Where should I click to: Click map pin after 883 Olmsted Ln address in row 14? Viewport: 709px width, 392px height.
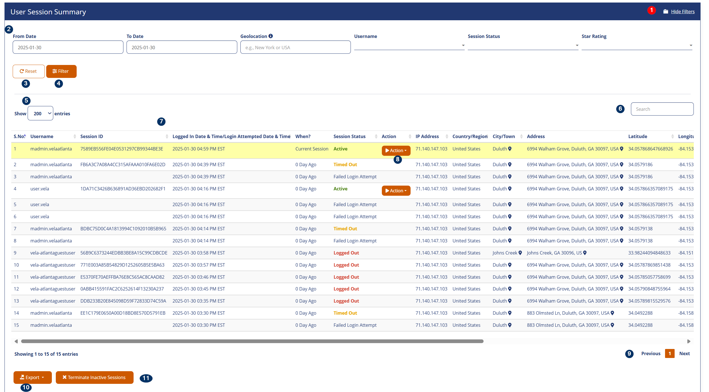pos(612,313)
